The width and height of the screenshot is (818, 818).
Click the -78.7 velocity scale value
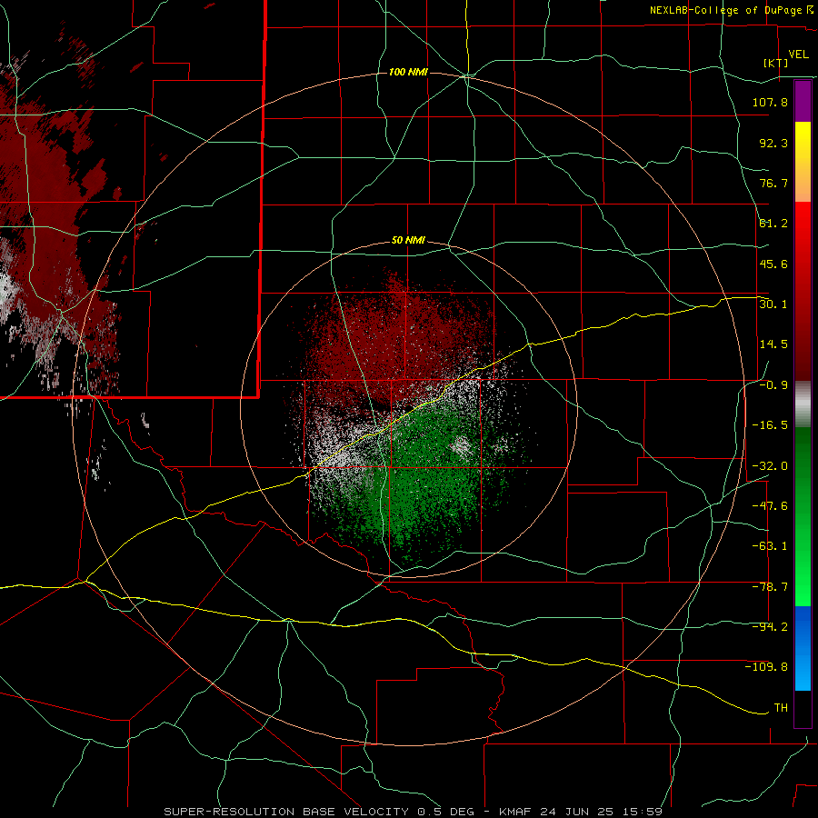pos(770,587)
